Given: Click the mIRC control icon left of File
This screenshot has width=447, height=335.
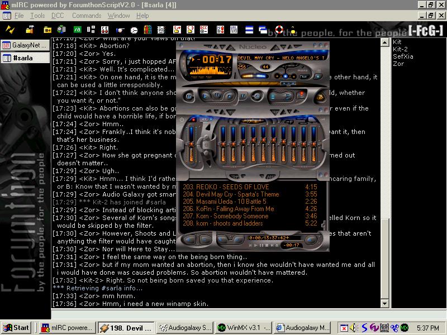Looking at the screenshot, I should pos(7,16).
